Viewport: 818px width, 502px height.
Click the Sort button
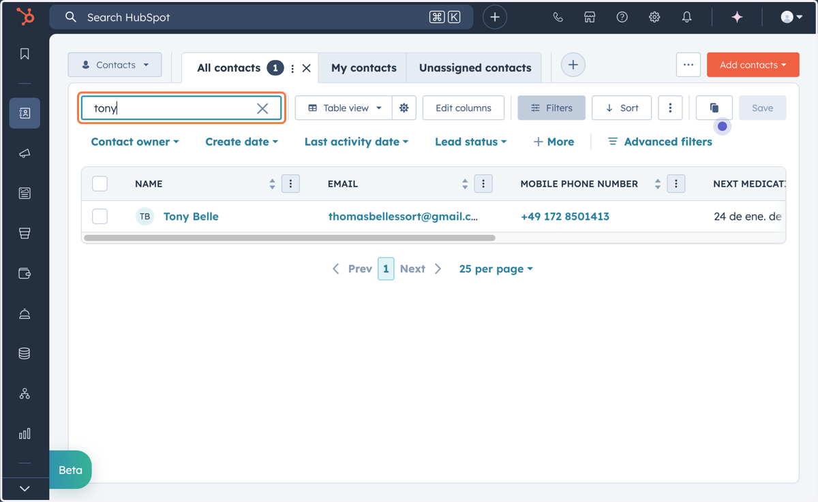pos(622,108)
